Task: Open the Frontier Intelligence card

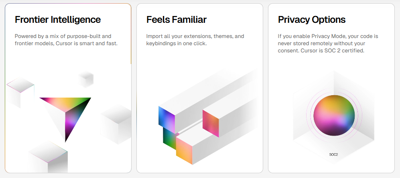Action: [68, 88]
